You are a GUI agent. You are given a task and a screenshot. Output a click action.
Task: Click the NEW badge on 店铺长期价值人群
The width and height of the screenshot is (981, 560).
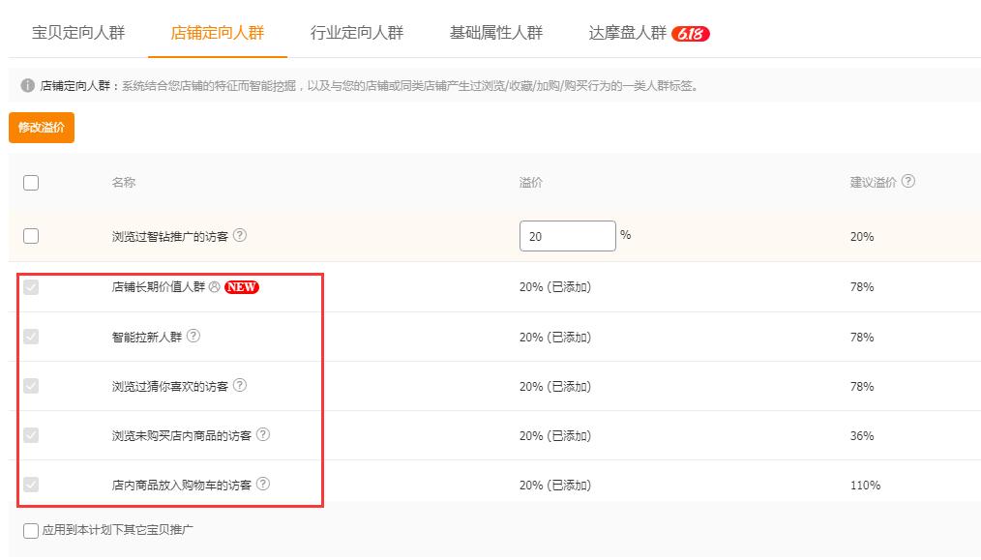(243, 287)
